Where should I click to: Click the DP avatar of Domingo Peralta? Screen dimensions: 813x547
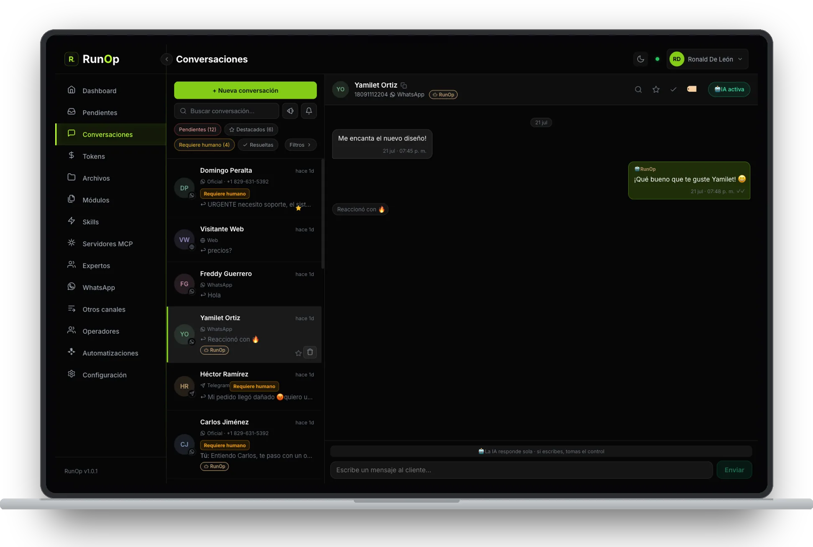click(x=184, y=188)
